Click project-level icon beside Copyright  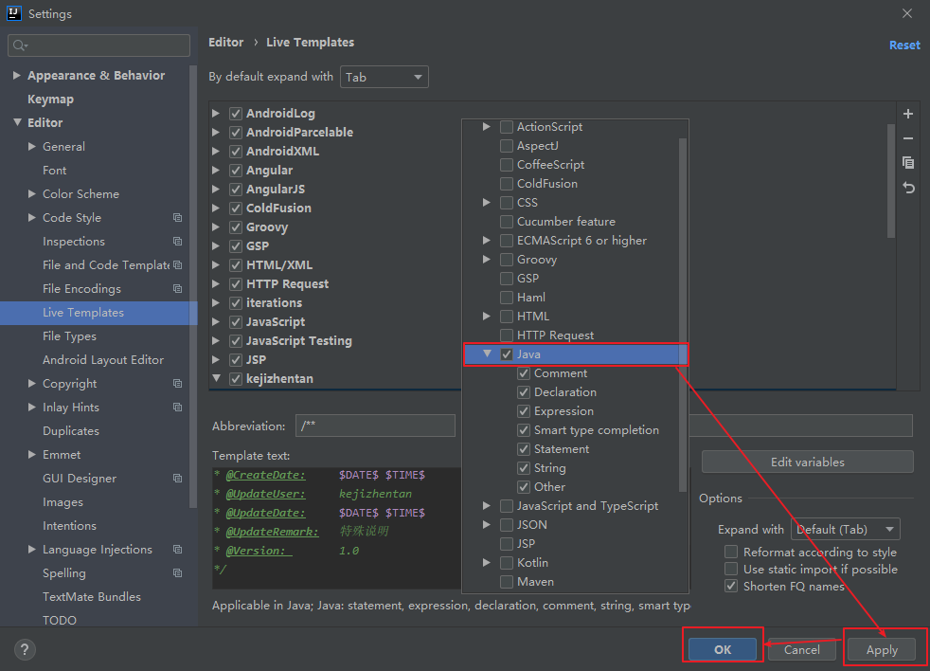pos(177,384)
